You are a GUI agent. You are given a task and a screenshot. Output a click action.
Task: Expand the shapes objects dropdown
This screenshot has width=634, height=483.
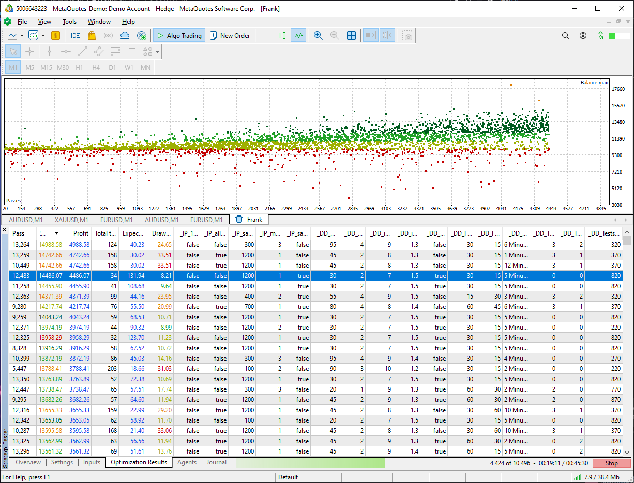pos(157,52)
